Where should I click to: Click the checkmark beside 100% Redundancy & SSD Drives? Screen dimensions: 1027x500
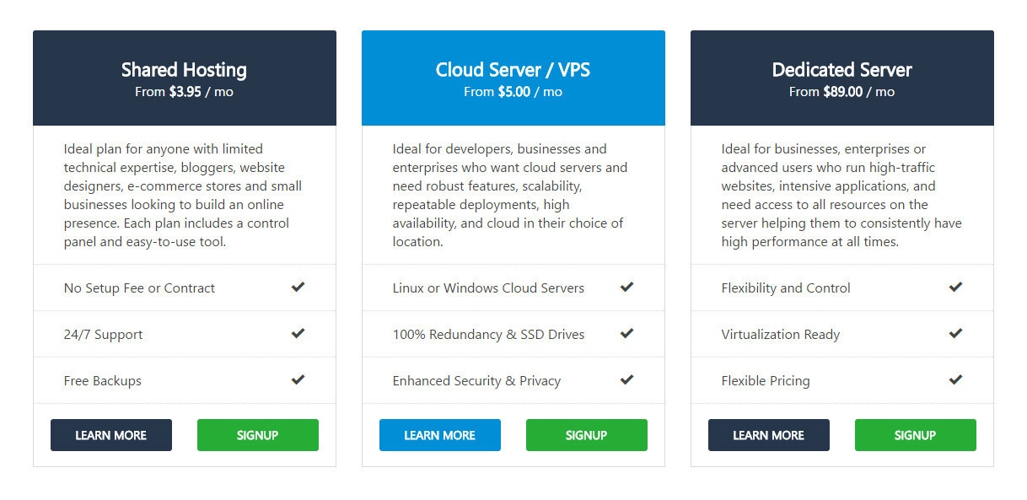click(626, 333)
